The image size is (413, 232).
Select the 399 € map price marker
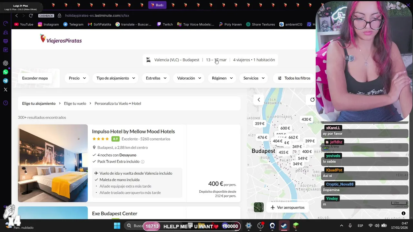pos(310,141)
